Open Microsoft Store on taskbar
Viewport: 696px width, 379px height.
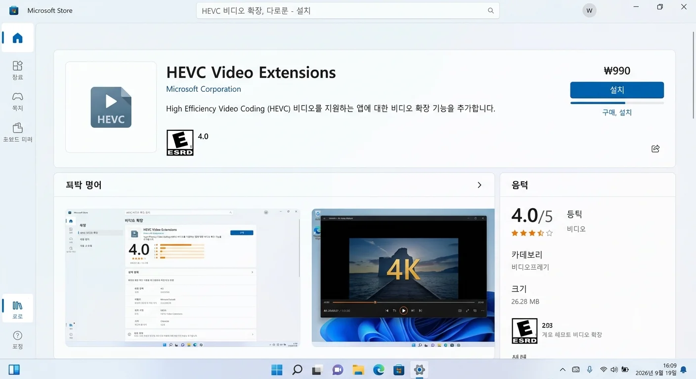pyautogui.click(x=399, y=370)
